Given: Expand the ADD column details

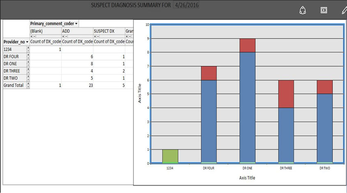Looking at the screenshot, I should coord(63,37).
